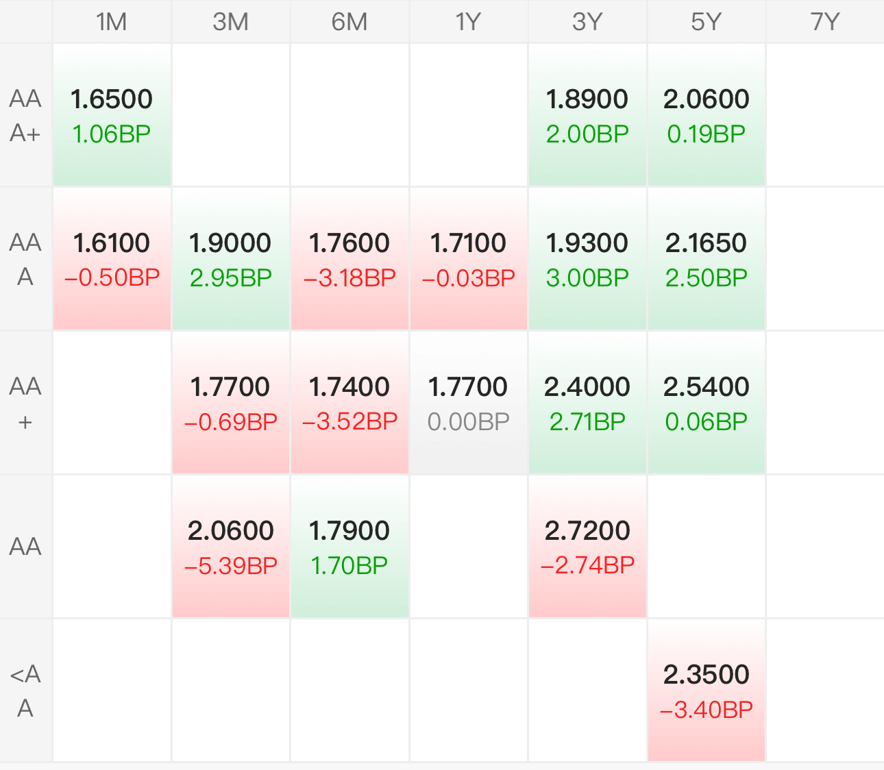Select AA 3Y cell showing 2.7200
This screenshot has height=770, width=884.
coord(587,547)
